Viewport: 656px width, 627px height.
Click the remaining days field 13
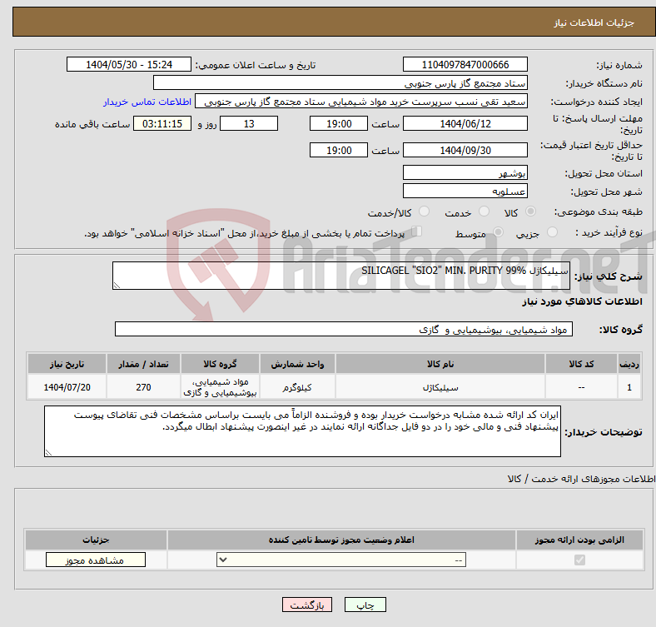click(x=249, y=123)
